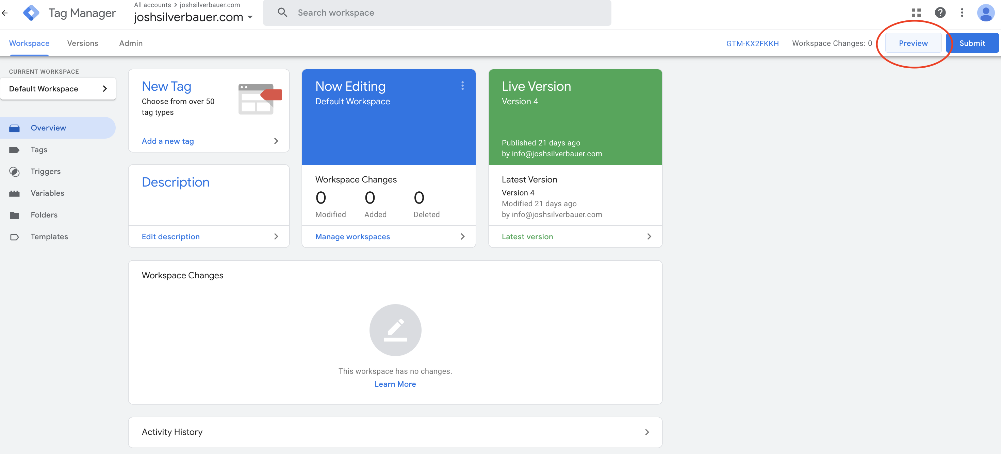Select Templates in the sidebar
This screenshot has width=1001, height=454.
pos(58,237)
